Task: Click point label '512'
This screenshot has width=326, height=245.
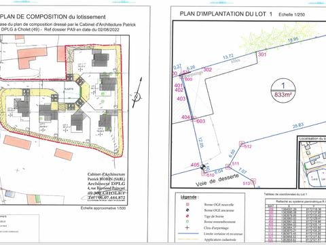Action: [x=248, y=146]
